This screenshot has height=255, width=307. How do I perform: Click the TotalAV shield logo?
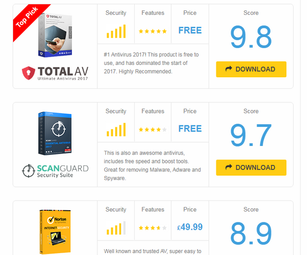click(x=29, y=73)
